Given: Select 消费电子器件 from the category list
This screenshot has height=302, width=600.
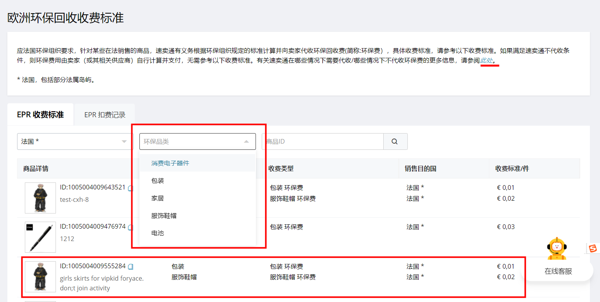Looking at the screenshot, I should (198, 163).
